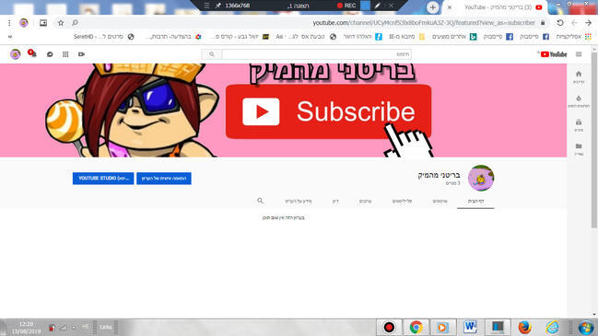This screenshot has width=598, height=336.
Task: Open Subscriptions icon in sidebar
Action: click(579, 125)
